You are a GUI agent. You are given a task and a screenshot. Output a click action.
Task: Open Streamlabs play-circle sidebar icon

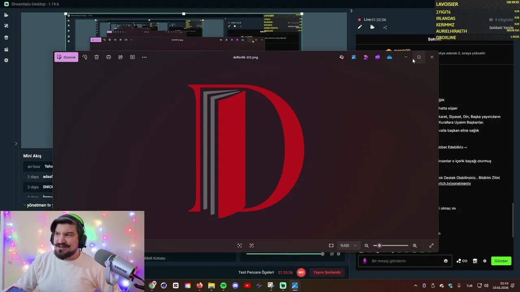(6, 60)
